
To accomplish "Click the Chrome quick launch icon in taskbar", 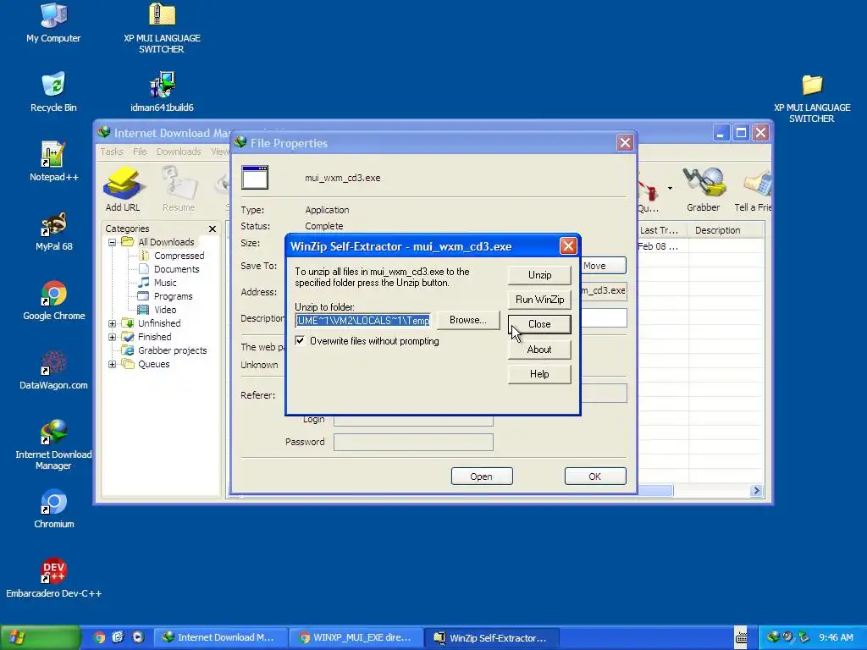I will coord(100,637).
